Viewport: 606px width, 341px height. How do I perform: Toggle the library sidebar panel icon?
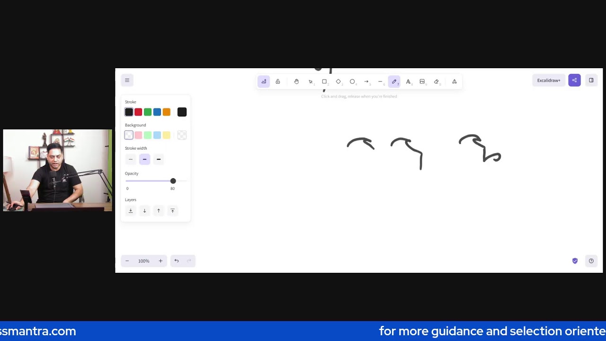coord(591,81)
